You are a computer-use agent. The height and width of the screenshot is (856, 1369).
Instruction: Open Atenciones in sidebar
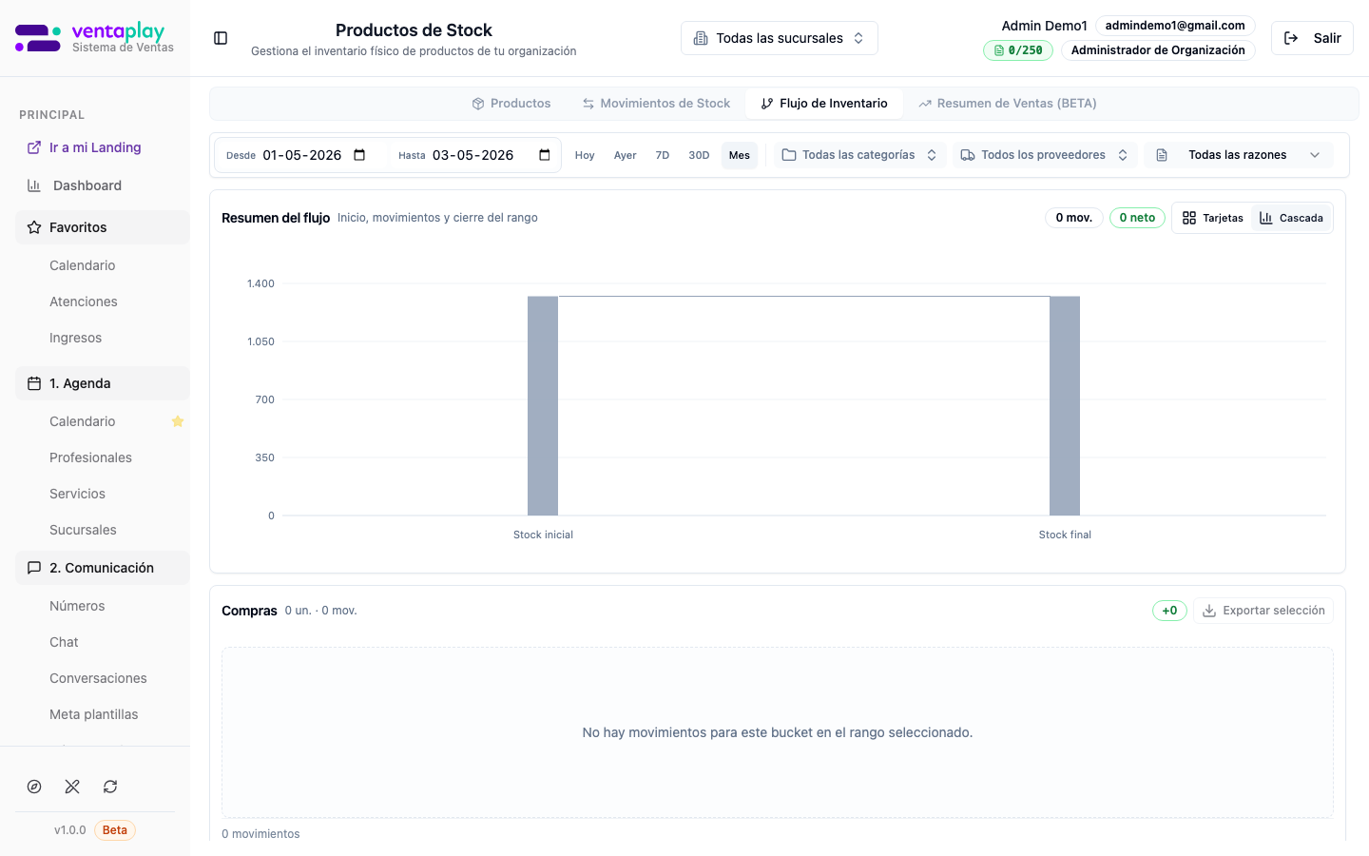(x=84, y=302)
